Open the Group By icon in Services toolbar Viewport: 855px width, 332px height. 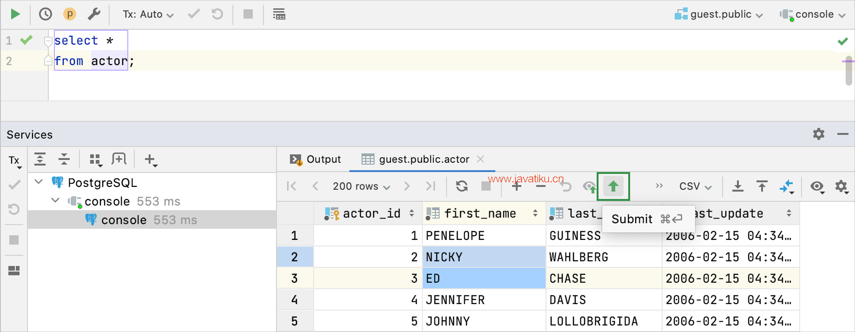96,160
